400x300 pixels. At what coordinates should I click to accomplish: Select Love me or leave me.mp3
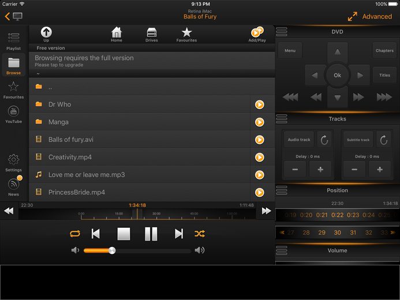(140, 175)
